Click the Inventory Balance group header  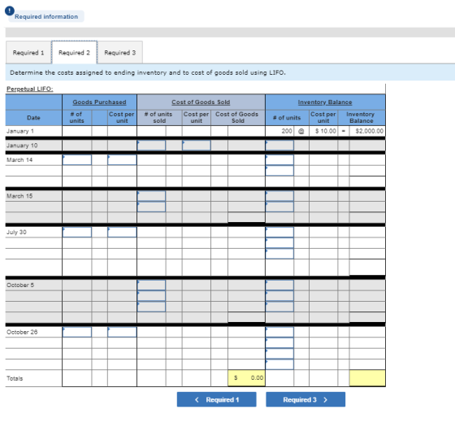pos(325,102)
